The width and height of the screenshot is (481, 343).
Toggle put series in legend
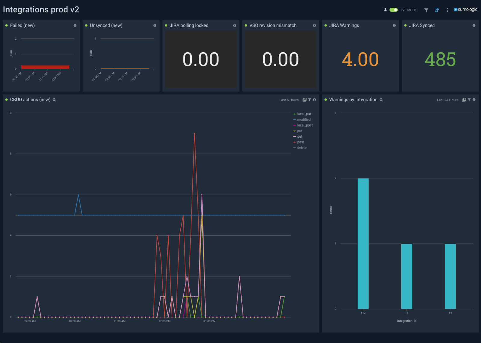click(x=298, y=131)
